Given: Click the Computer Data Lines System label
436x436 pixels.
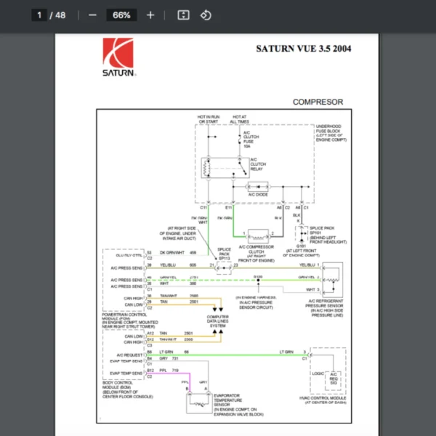Looking at the screenshot, I should pyautogui.click(x=218, y=322).
